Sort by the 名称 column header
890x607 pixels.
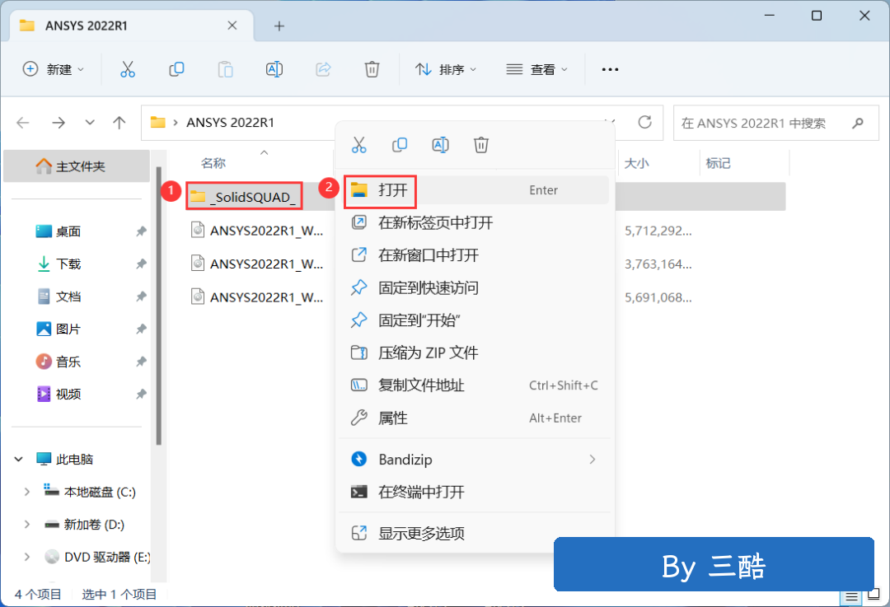coord(213,163)
